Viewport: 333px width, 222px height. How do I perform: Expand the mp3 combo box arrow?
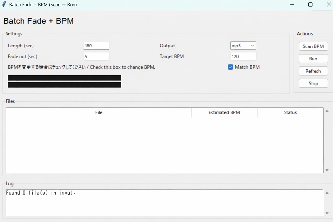253,46
